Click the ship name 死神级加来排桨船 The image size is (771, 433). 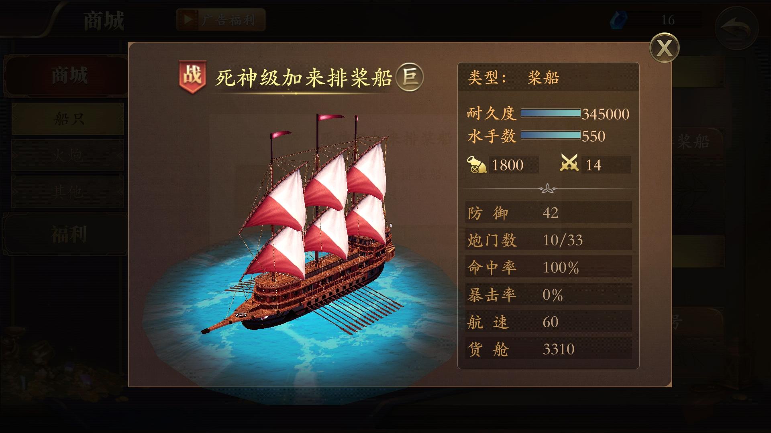pyautogui.click(x=303, y=77)
